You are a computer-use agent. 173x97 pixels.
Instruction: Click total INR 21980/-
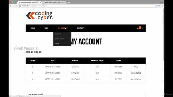[x=118, y=67]
